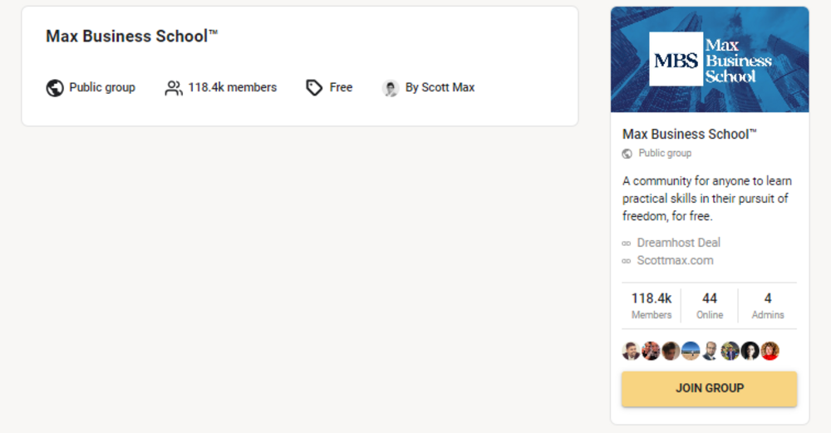Click the members people icon
831x433 pixels.
174,88
